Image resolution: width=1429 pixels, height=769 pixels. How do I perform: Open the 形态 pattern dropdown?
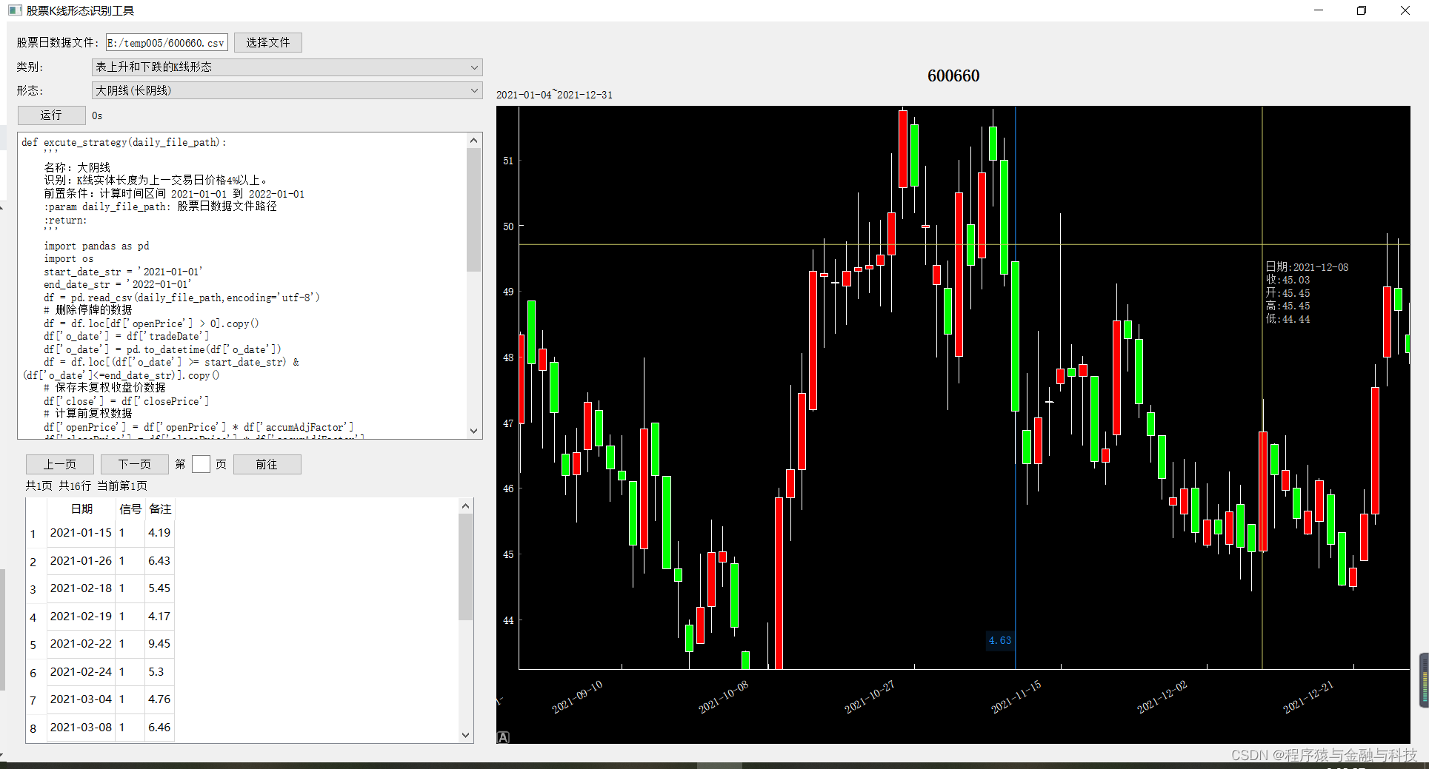[287, 90]
